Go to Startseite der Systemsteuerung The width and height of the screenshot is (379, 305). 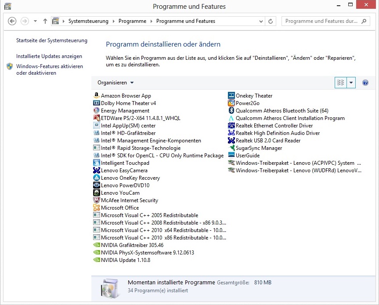[52, 40]
